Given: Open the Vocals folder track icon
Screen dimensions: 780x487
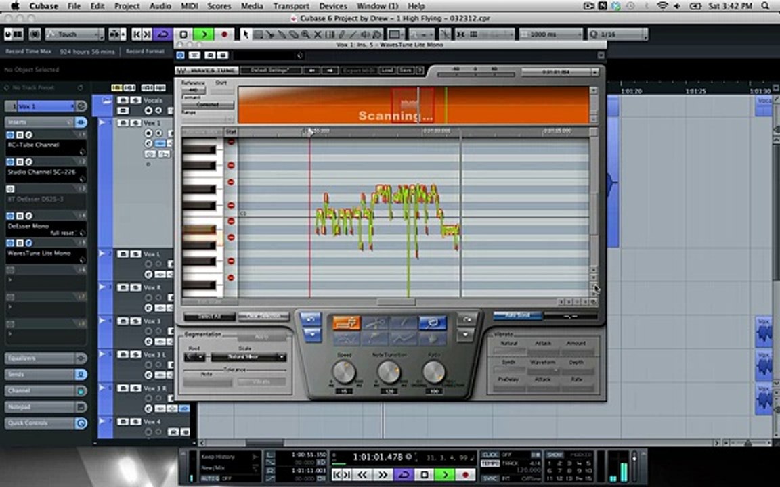Looking at the screenshot, I should (x=106, y=100).
